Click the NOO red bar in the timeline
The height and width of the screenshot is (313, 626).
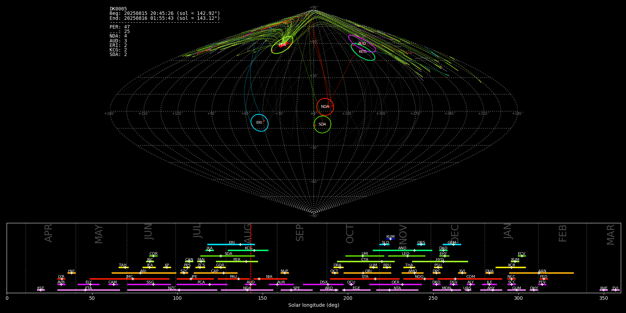[x=419, y=279]
